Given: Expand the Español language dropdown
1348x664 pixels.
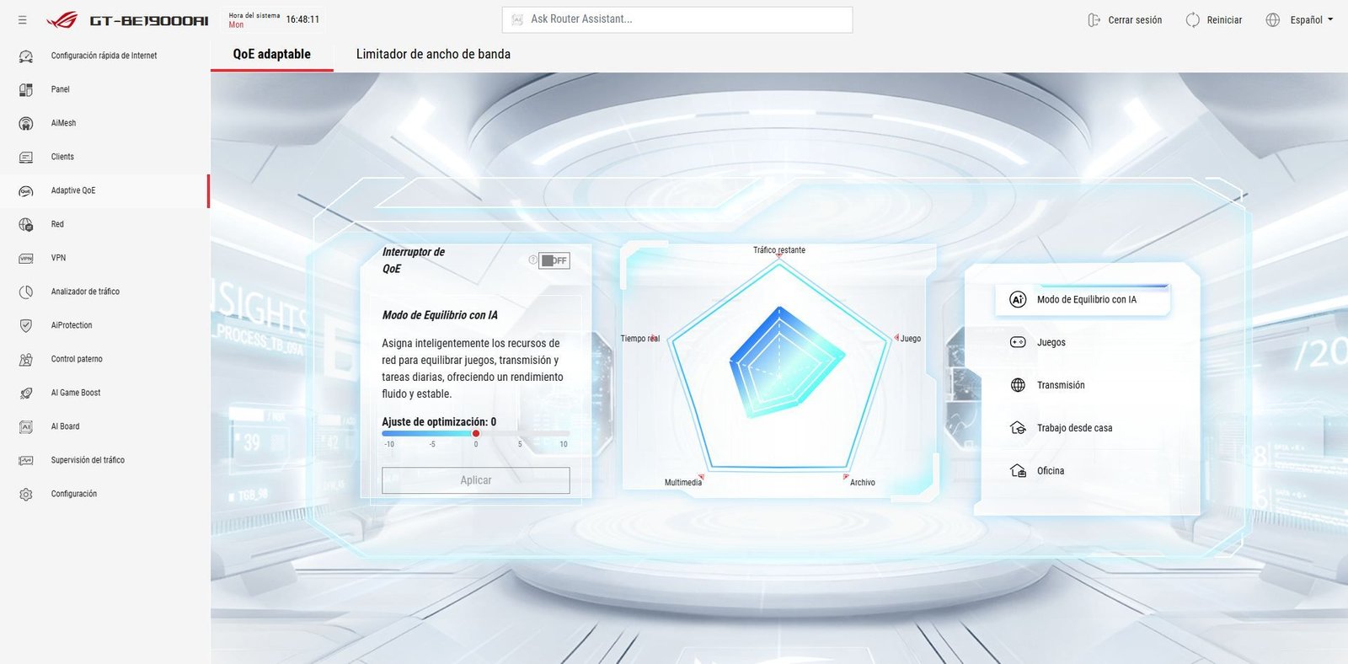Looking at the screenshot, I should coord(1311,20).
